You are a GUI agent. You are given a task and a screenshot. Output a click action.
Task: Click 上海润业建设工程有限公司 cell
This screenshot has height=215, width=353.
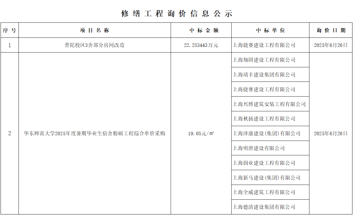click(270, 163)
